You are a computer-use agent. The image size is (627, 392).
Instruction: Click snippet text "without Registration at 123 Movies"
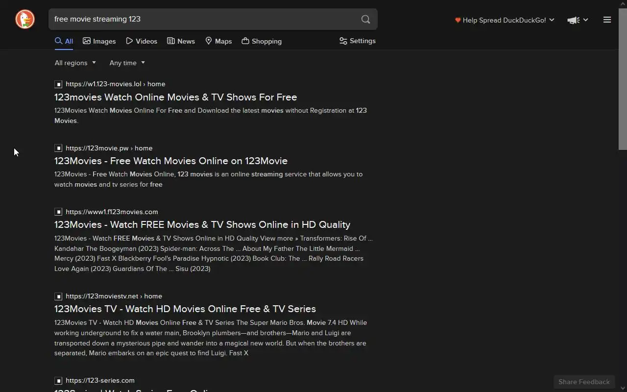[x=211, y=116]
